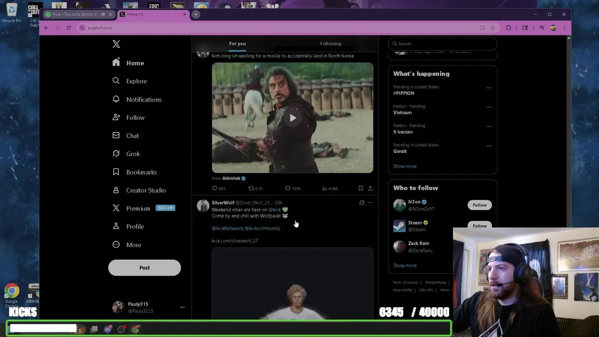Click the @kick mention link
Screen dimensions: 599x337
point(275,210)
